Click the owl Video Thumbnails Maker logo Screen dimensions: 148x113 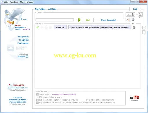[x=14, y=18]
